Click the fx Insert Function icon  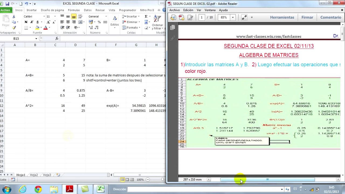point(57,39)
